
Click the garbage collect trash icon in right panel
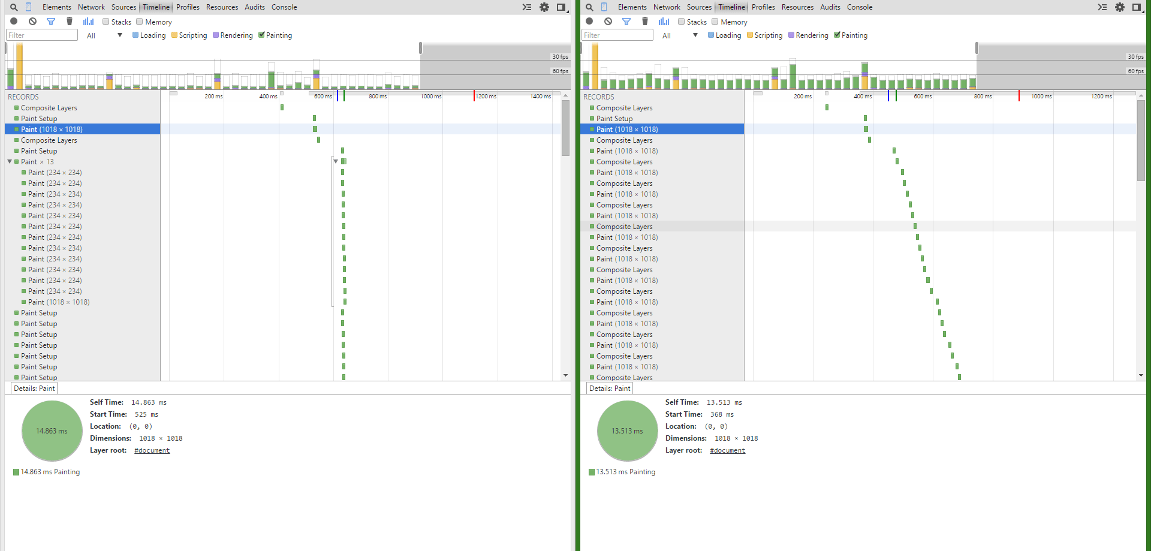(x=645, y=22)
